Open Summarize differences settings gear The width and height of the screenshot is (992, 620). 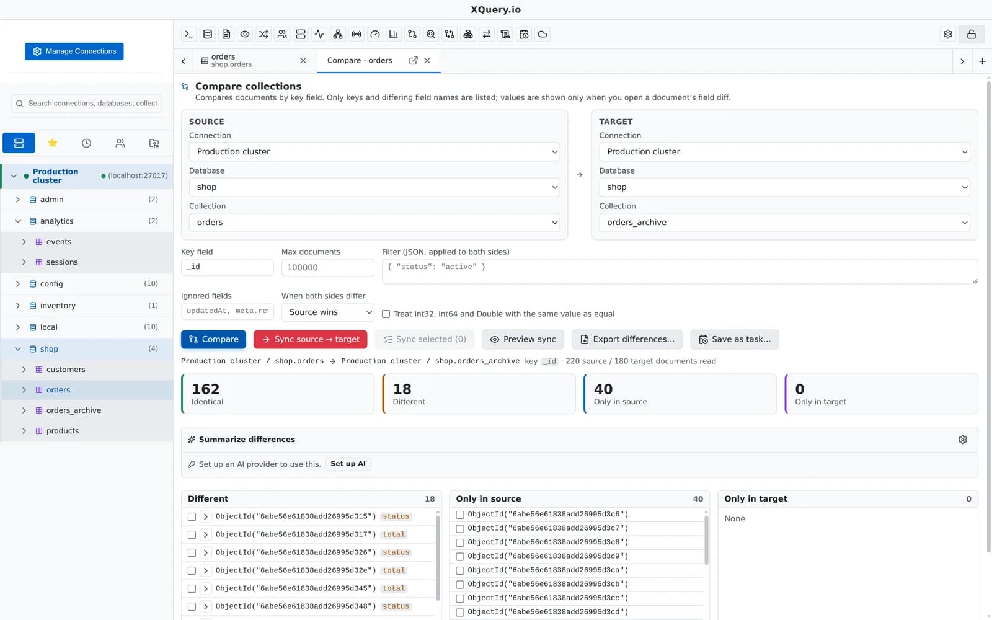pos(963,440)
